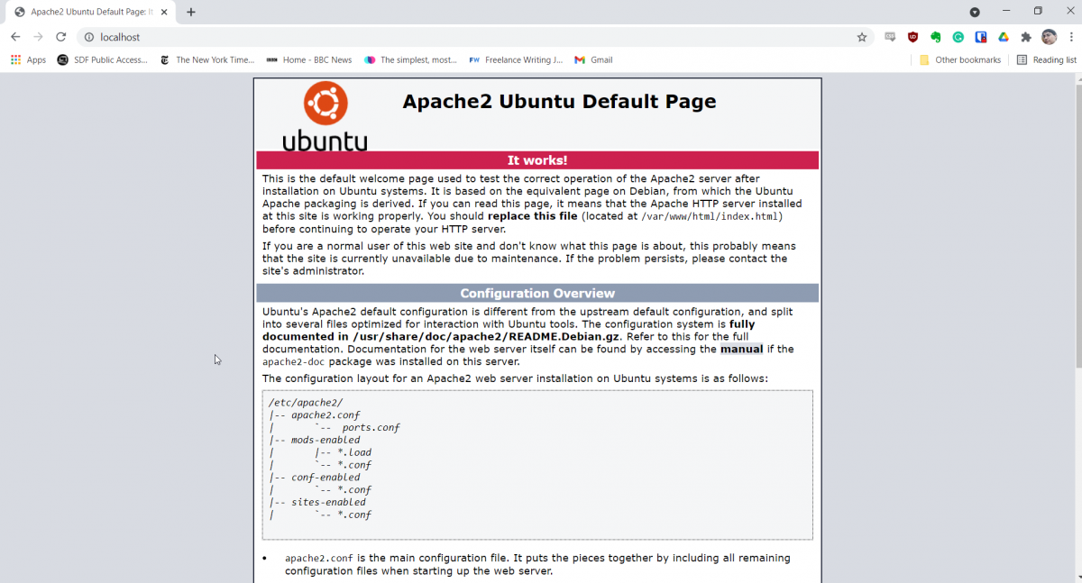The width and height of the screenshot is (1082, 583).
Task: Click the forward navigation arrow
Action: 38,37
